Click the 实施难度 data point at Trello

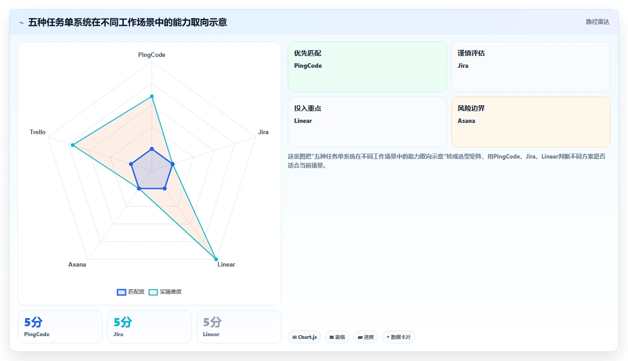72,145
